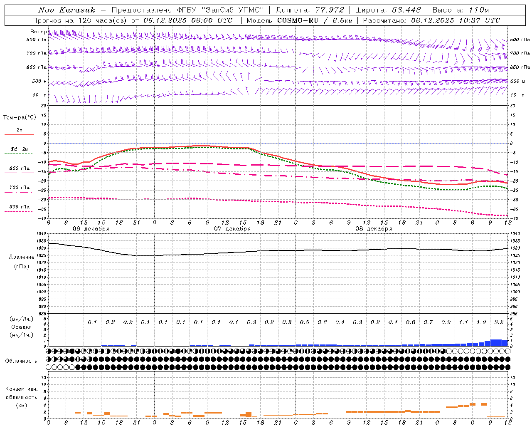The width and height of the screenshot is (532, 426).
Task: Click the Td 2м dew point legend label
Action: (x=20, y=149)
